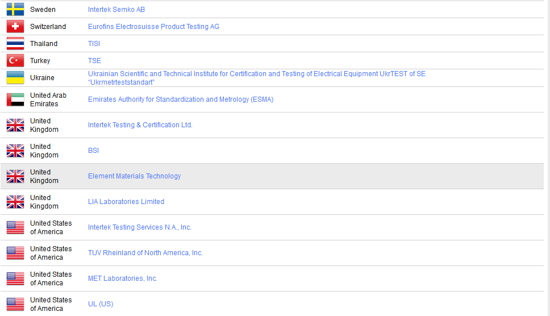Click the United Arab Emirates flag
This screenshot has height=316, width=550.
15,99
